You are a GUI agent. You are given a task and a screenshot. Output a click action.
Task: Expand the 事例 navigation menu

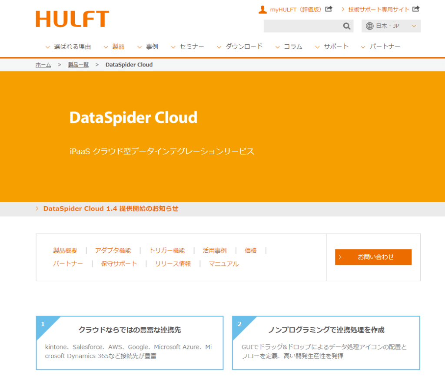point(148,46)
